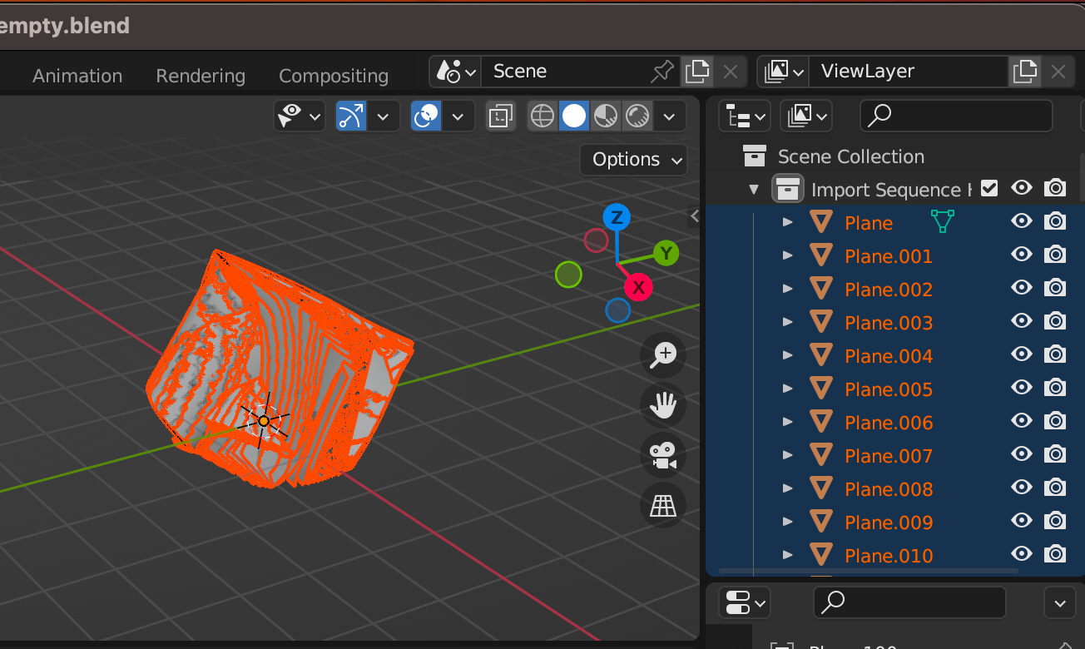Switch perspective/orthographic grid button
Image resolution: width=1085 pixels, height=649 pixels.
[663, 505]
